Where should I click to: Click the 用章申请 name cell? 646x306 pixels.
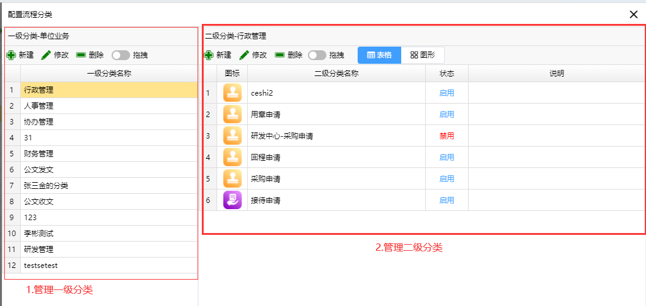click(x=337, y=115)
